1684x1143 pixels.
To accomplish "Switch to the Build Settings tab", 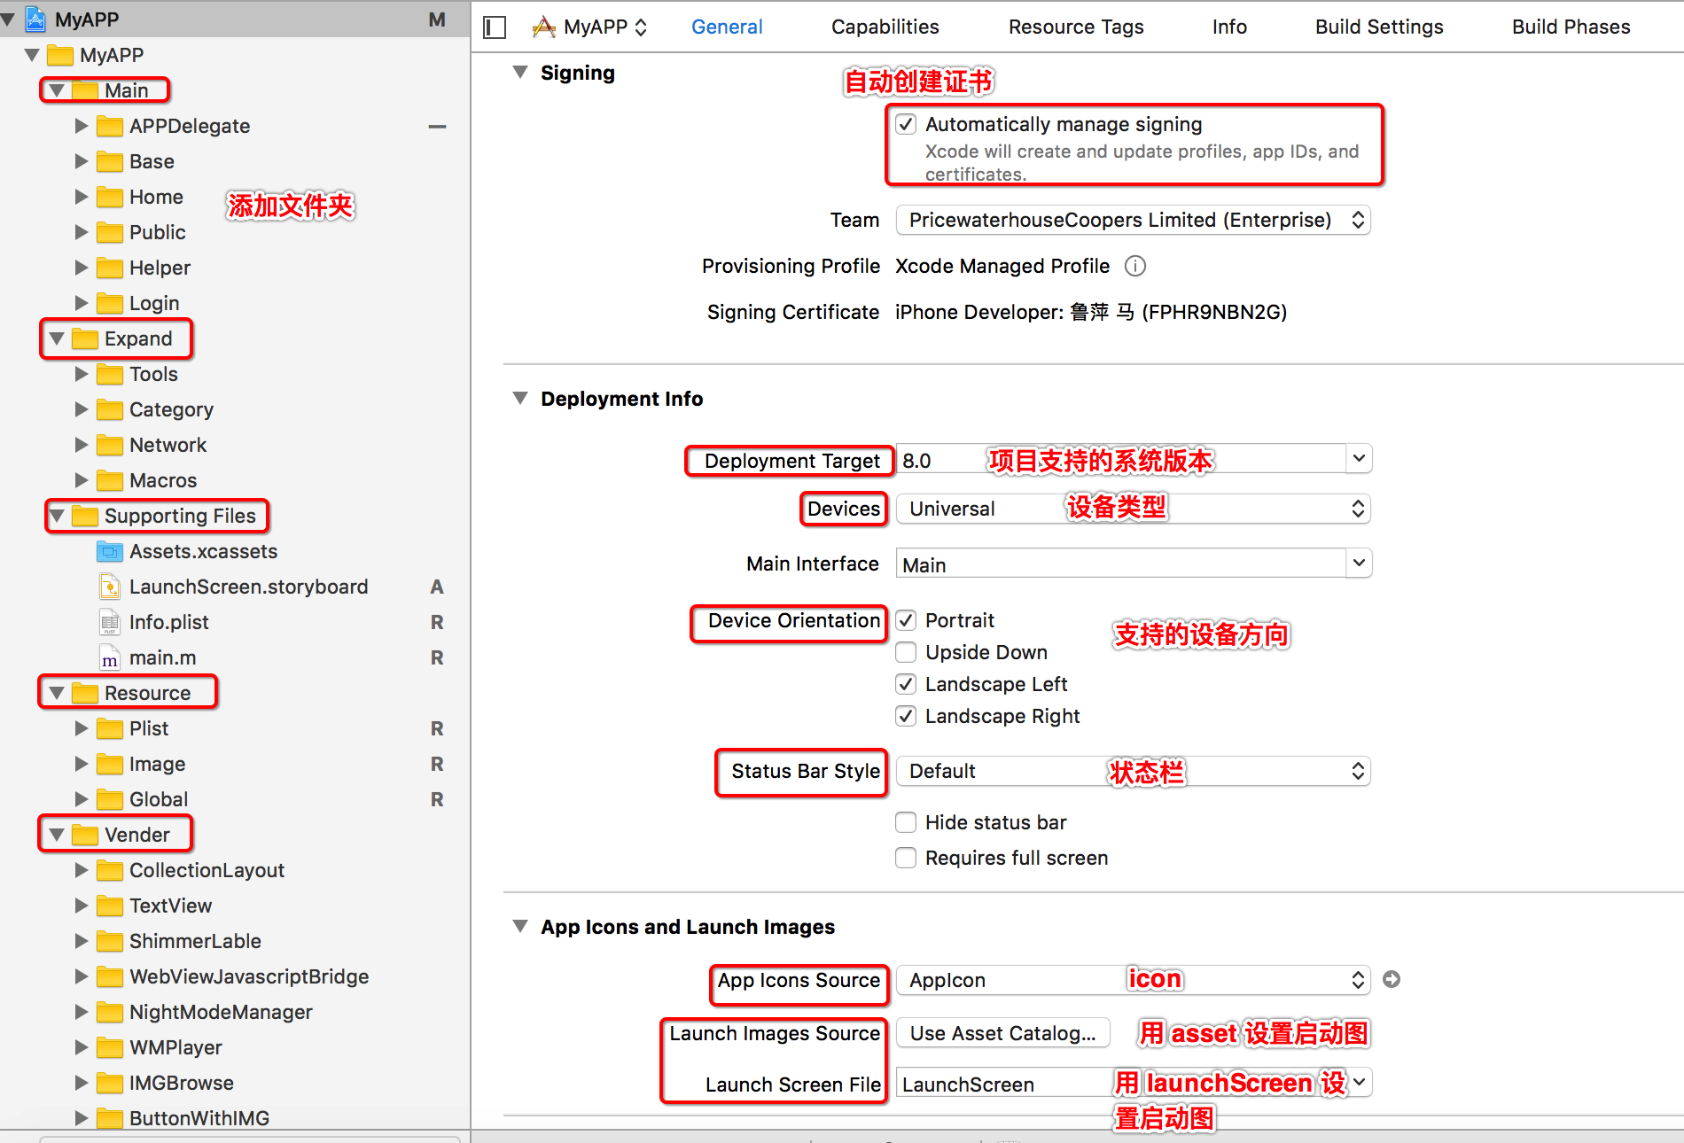I will point(1378,27).
